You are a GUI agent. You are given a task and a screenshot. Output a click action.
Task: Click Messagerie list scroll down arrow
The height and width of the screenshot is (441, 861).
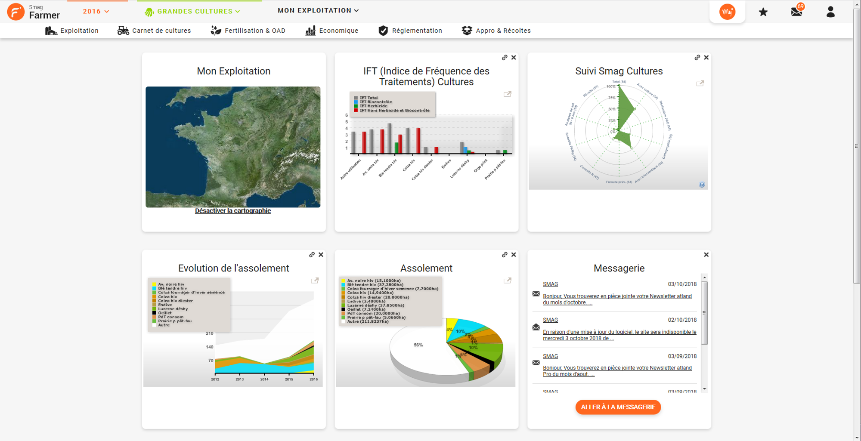point(705,389)
